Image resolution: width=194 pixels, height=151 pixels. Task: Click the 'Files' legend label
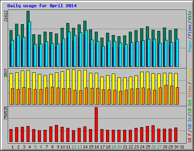[x=190, y=30]
